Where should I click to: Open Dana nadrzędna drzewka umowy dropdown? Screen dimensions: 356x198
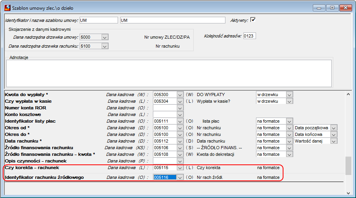point(105,37)
